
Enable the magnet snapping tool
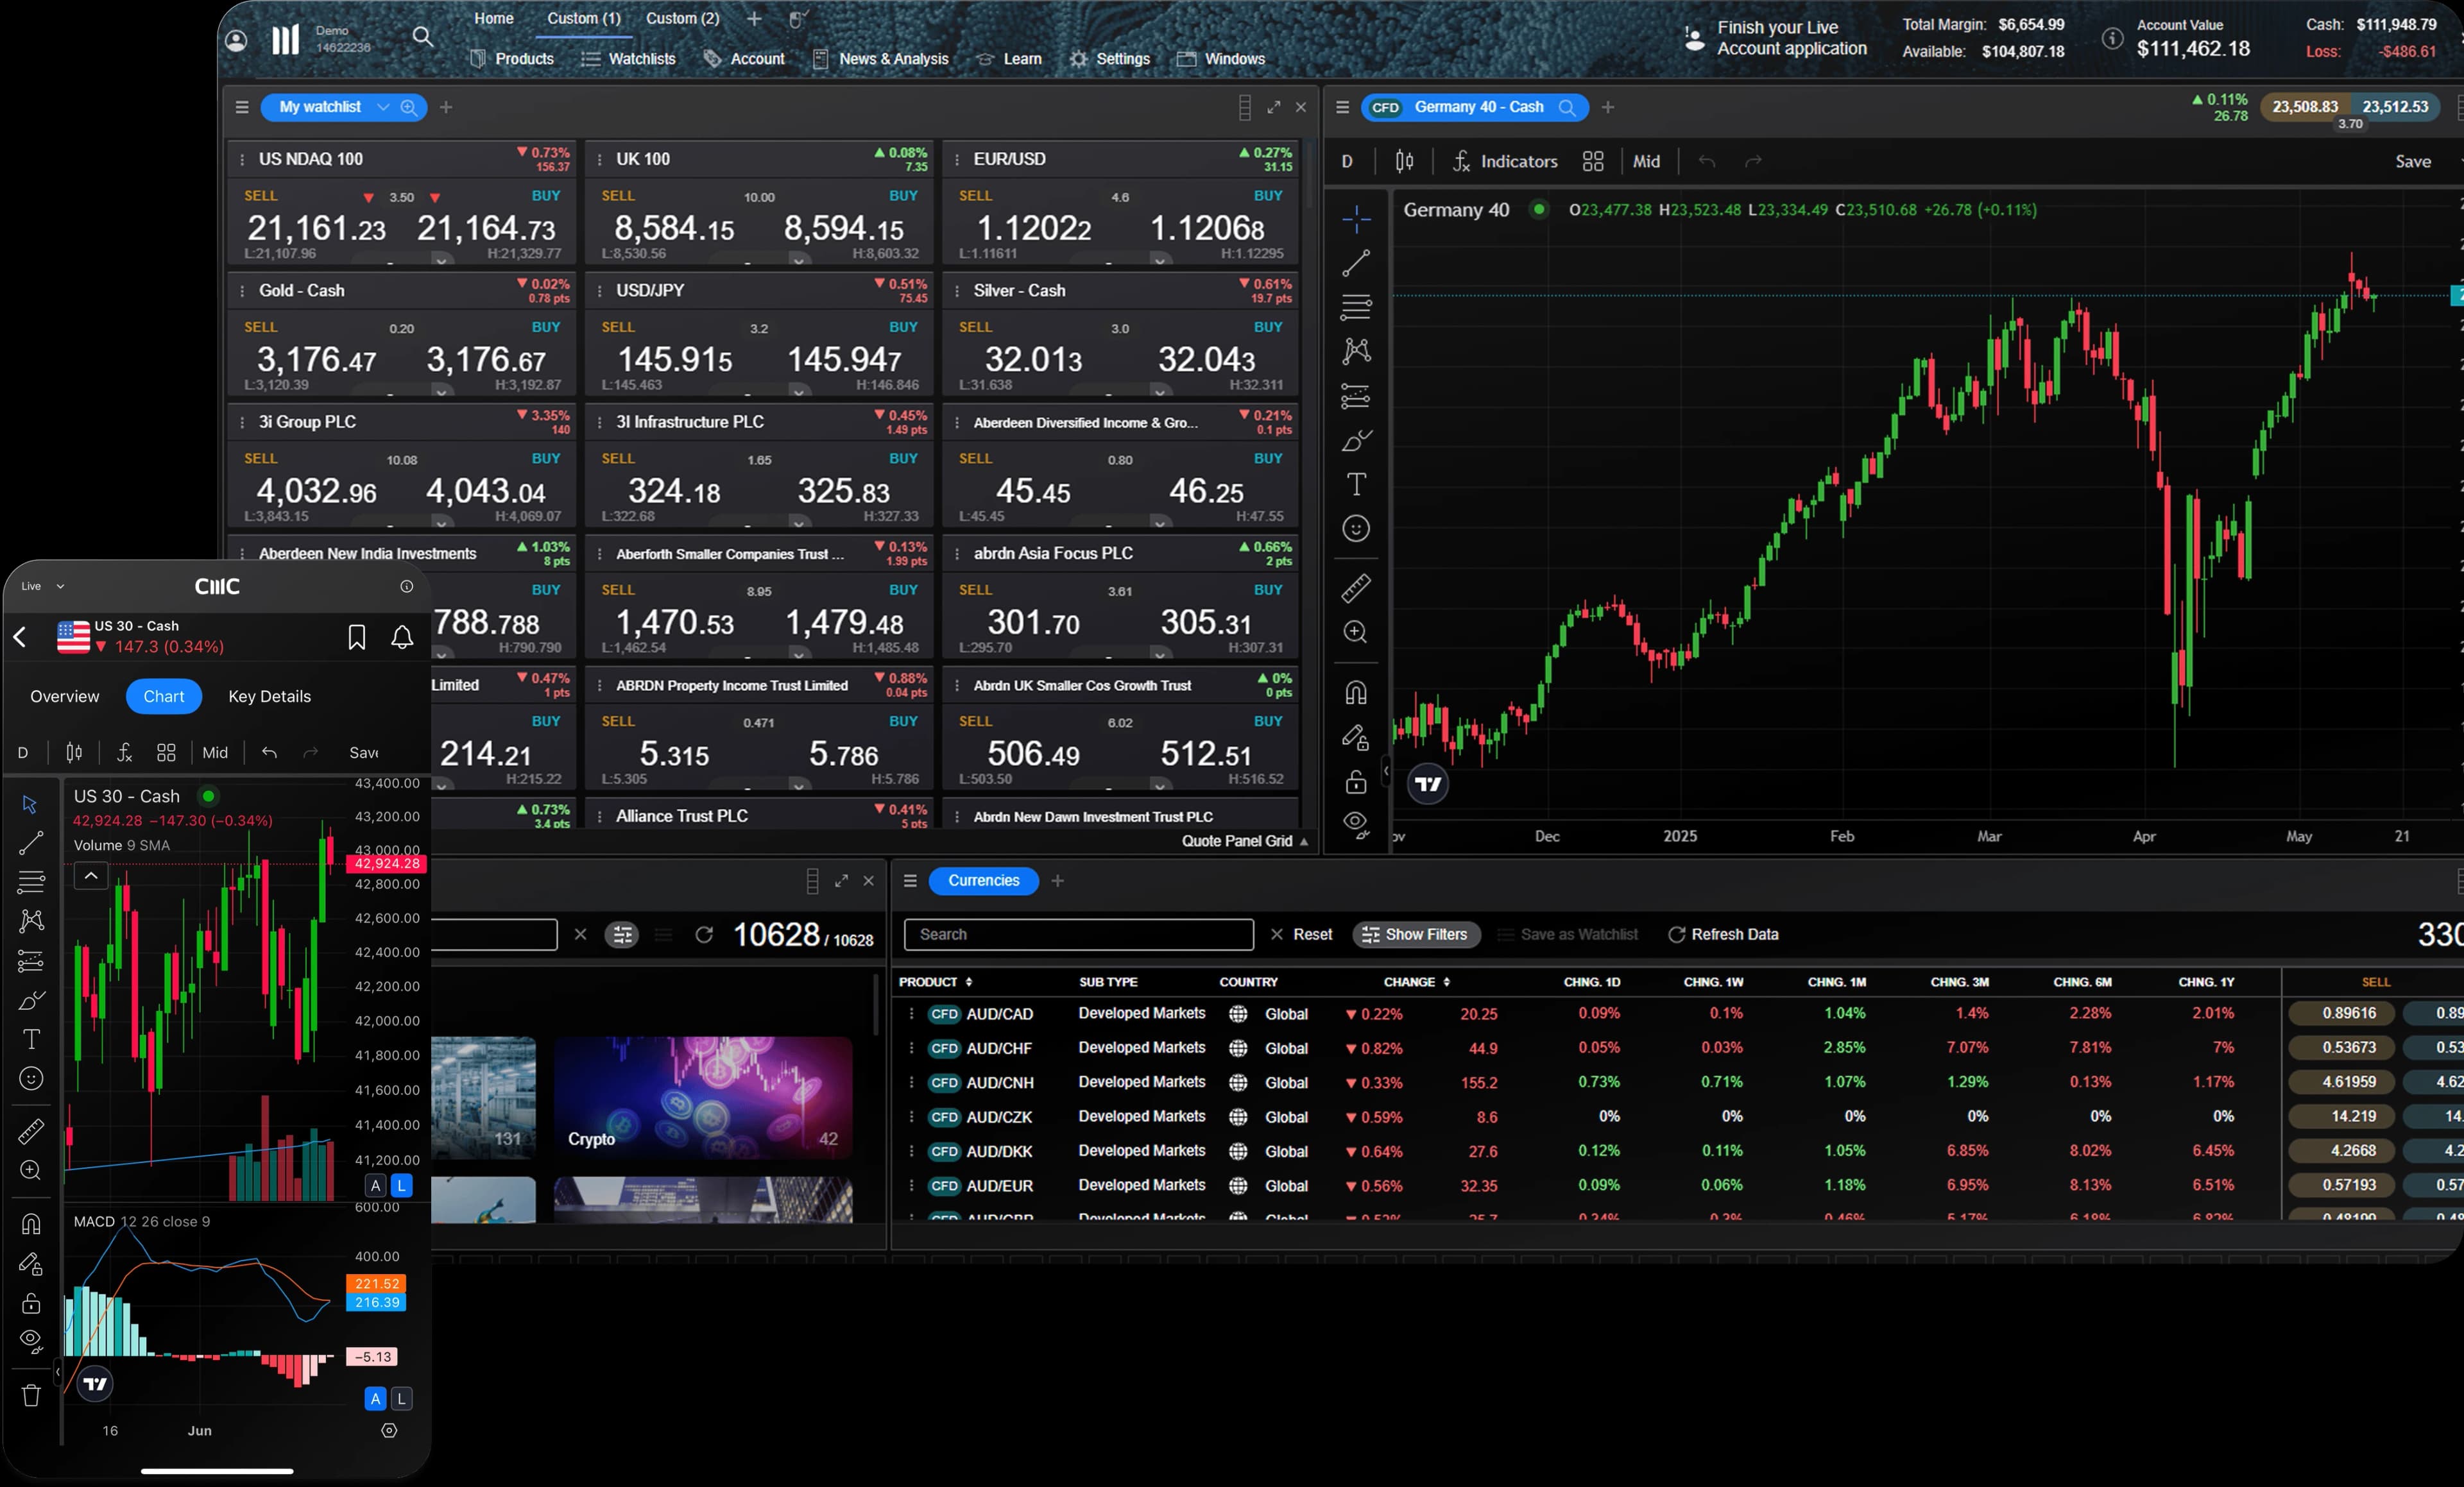tap(1357, 692)
